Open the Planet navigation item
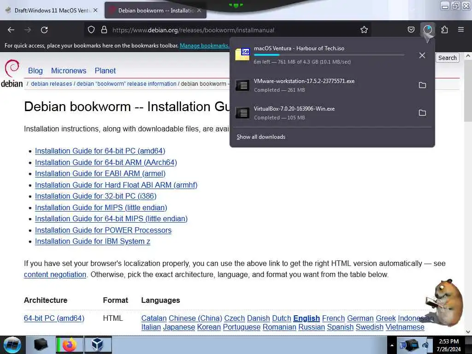Screen dimensions: 472x354 pos(105,71)
